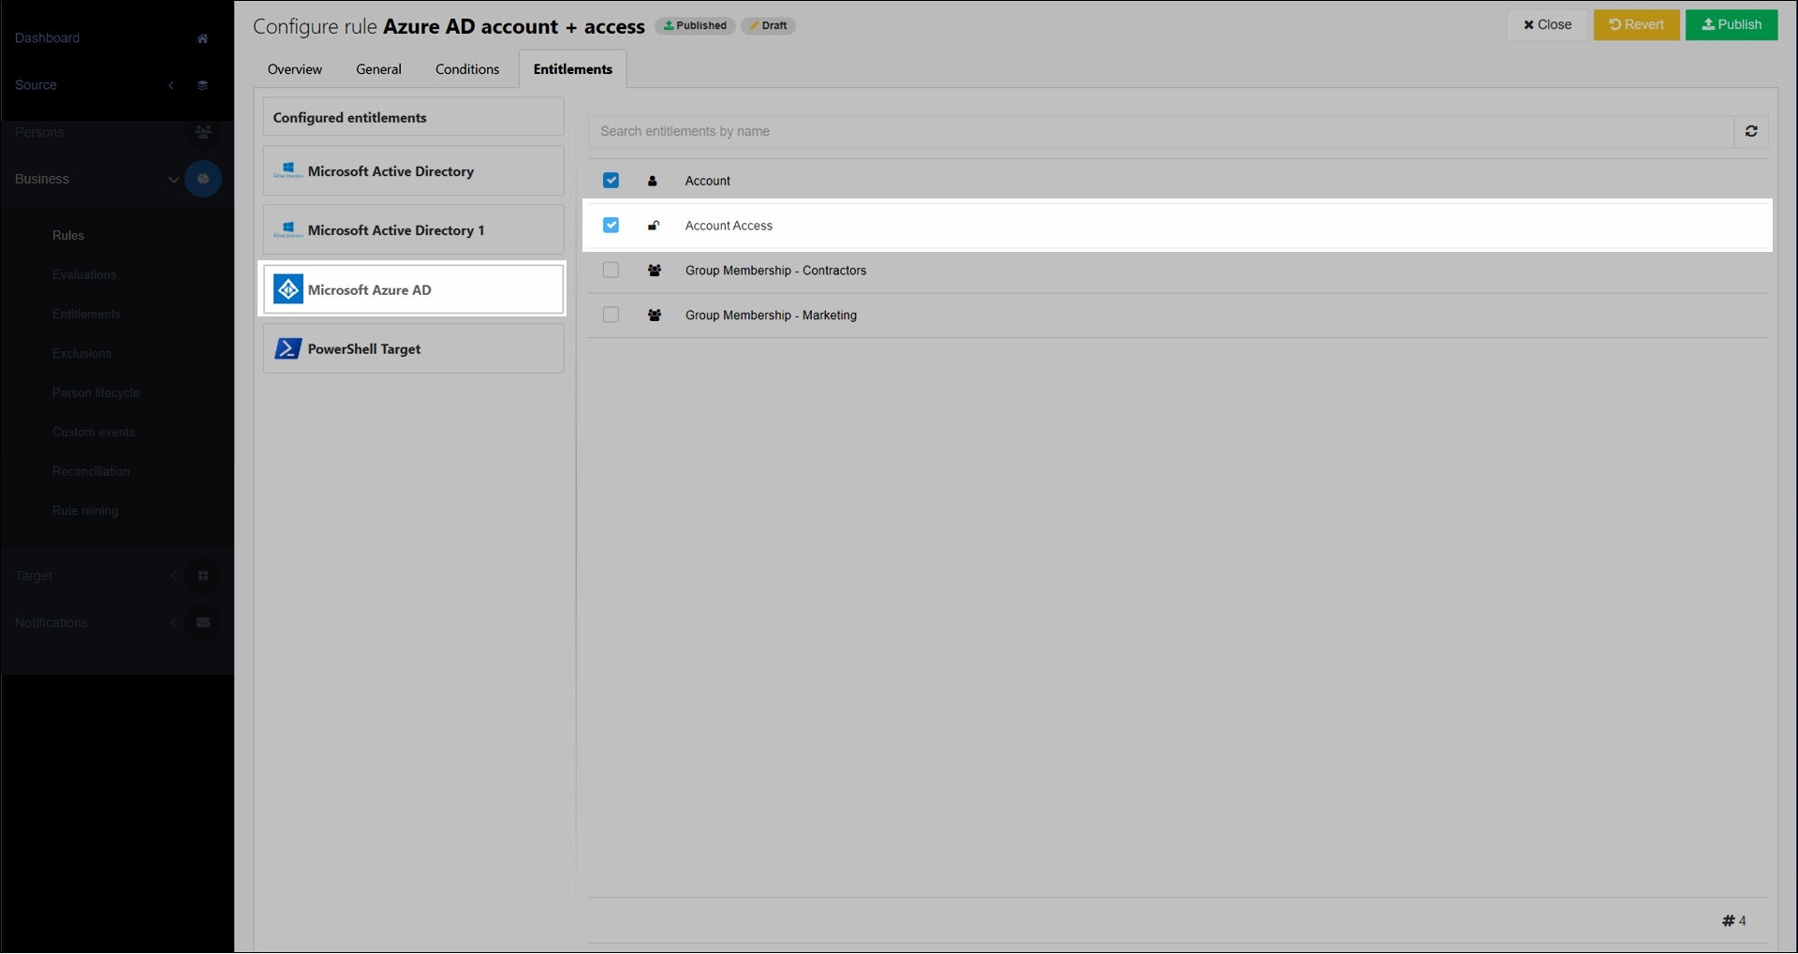Click the Search entitlements by name field
This screenshot has width=1798, height=954.
click(1159, 132)
